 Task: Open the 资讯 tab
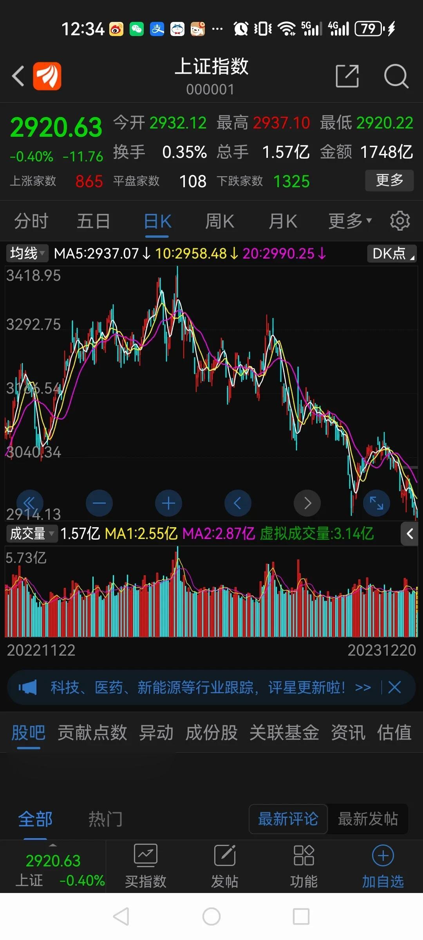click(348, 732)
